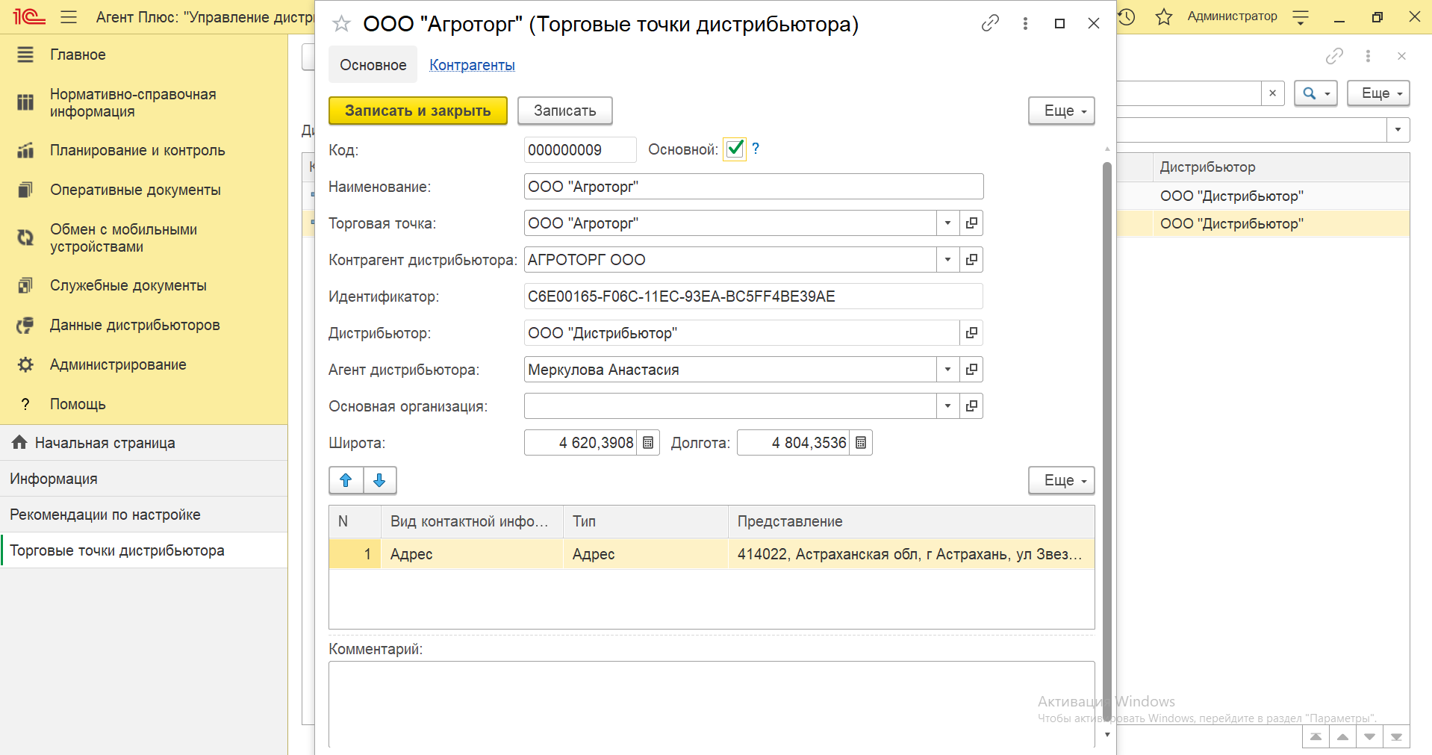This screenshot has height=755, width=1432.
Task: Open background window three-dot menu
Action: coord(1368,56)
